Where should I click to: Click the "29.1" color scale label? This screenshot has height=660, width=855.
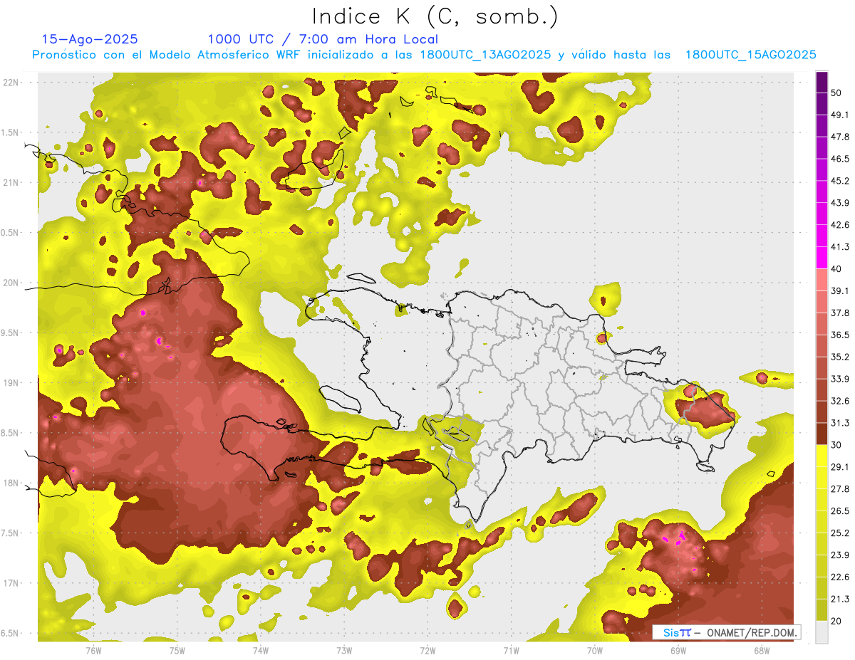click(840, 466)
